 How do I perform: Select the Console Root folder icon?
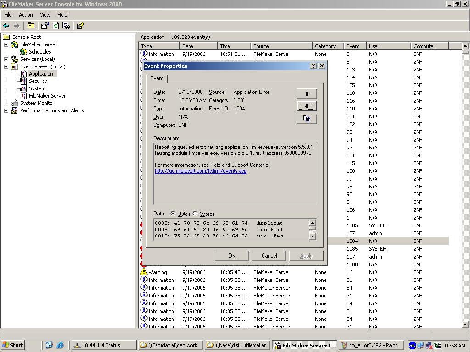(6, 37)
